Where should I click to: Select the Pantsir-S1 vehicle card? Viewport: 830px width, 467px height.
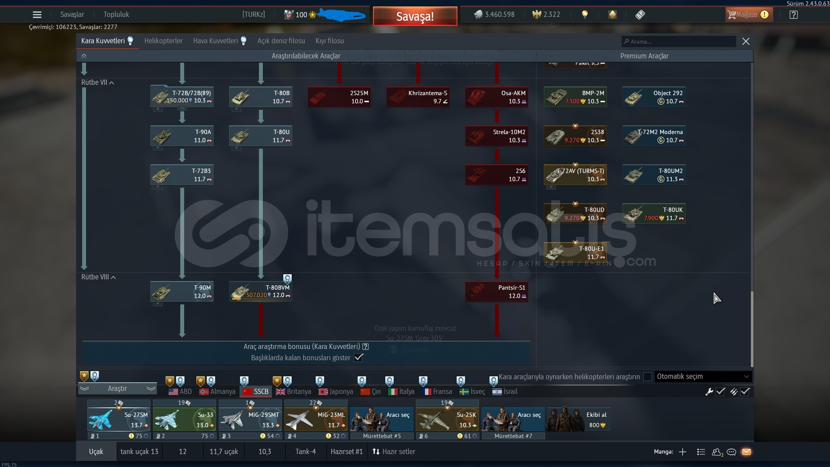497,292
